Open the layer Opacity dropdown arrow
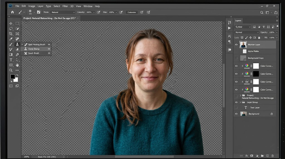Image resolution: width=285 pixels, height=159 pixels. click(277, 32)
